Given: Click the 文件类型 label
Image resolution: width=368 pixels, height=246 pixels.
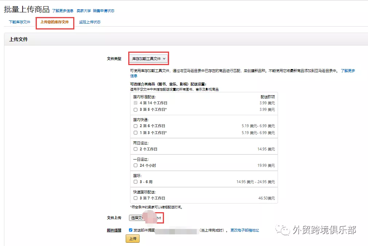Looking at the screenshot, I should point(114,59).
